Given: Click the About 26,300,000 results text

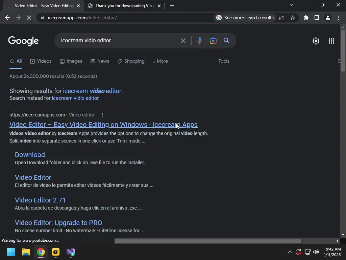Looking at the screenshot, I should (x=53, y=76).
